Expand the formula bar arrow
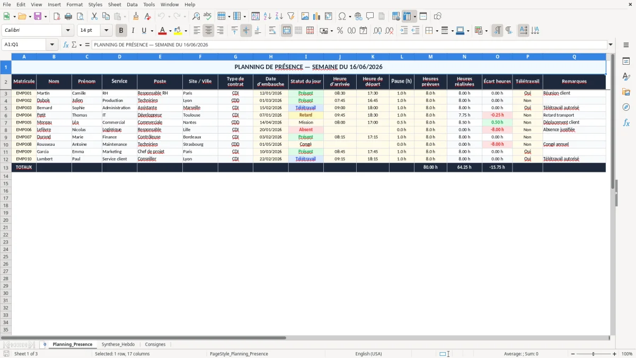636x358 pixels. click(611, 45)
